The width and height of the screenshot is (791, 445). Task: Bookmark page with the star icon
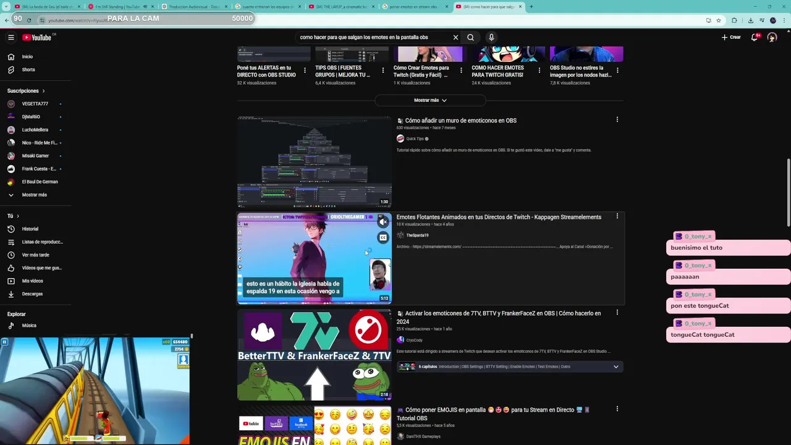[x=719, y=20]
